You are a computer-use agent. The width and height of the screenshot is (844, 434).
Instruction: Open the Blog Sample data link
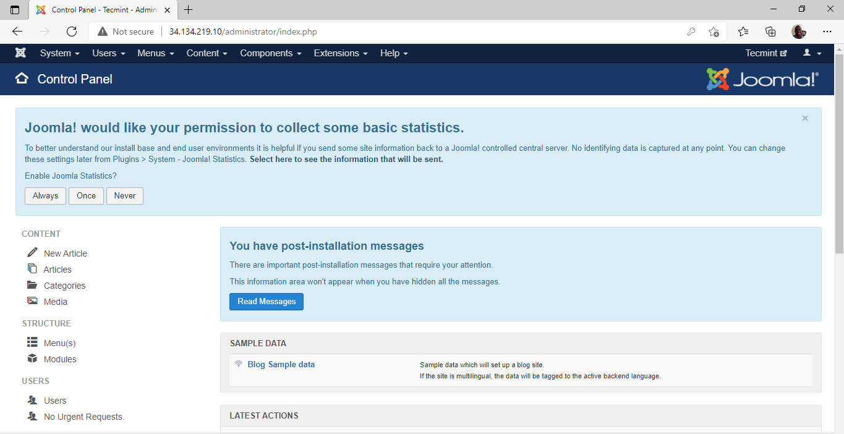pos(281,365)
